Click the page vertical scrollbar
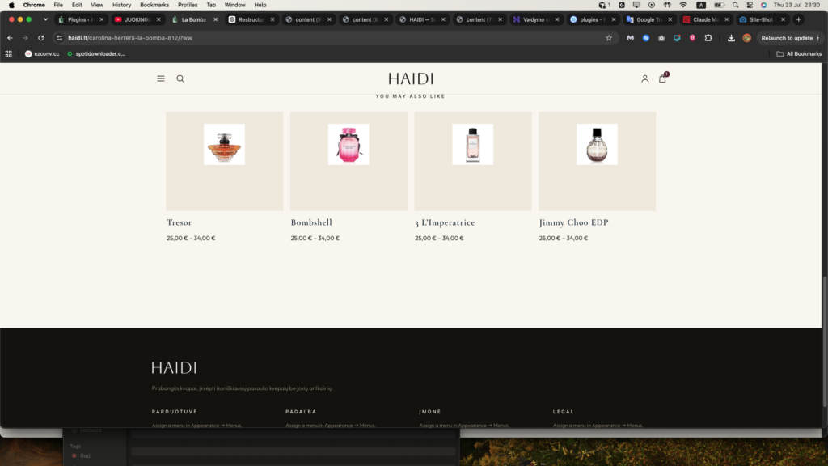Viewport: 828px width, 466px height. 825,342
